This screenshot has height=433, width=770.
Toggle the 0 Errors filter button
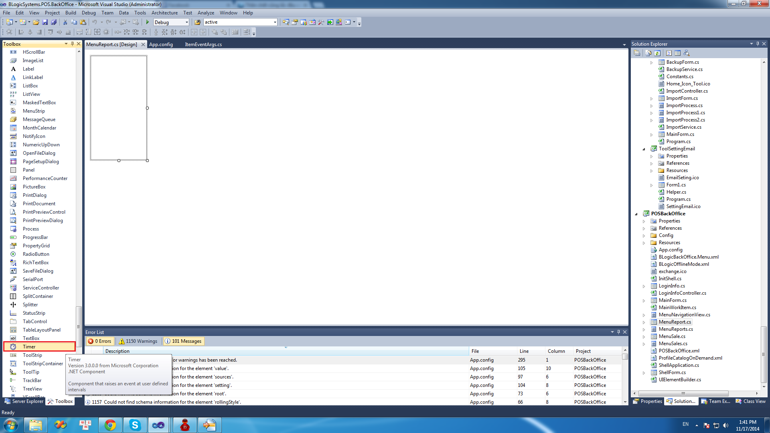pos(100,341)
